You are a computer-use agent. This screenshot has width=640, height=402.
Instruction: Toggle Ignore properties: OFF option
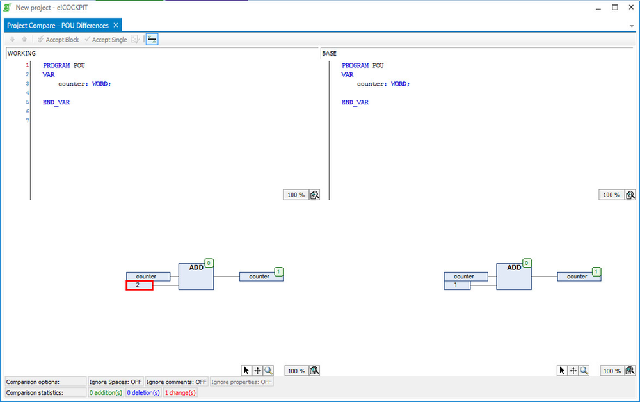click(242, 382)
